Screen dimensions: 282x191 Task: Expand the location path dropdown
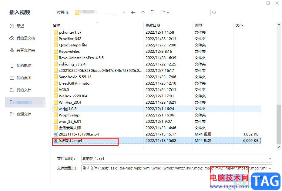coord(124,12)
